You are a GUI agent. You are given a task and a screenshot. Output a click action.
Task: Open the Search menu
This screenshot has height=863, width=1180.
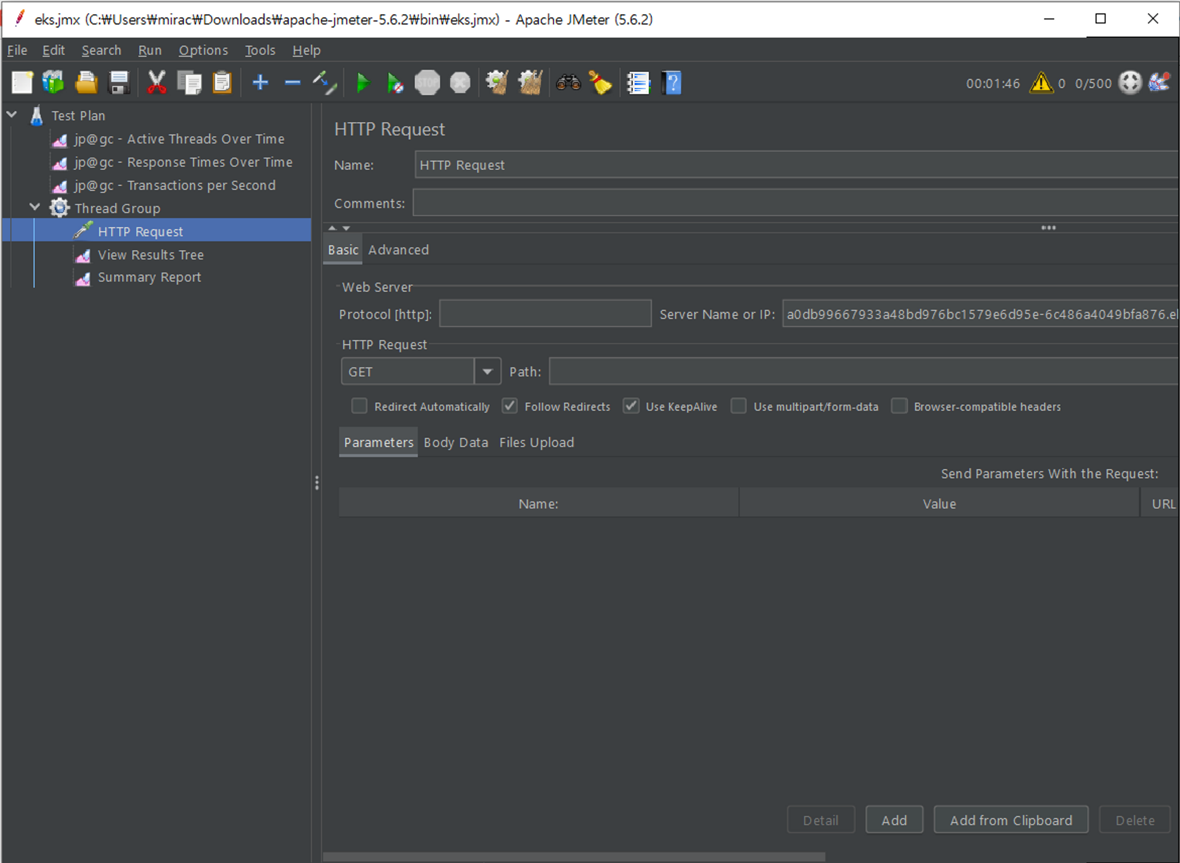(x=101, y=50)
